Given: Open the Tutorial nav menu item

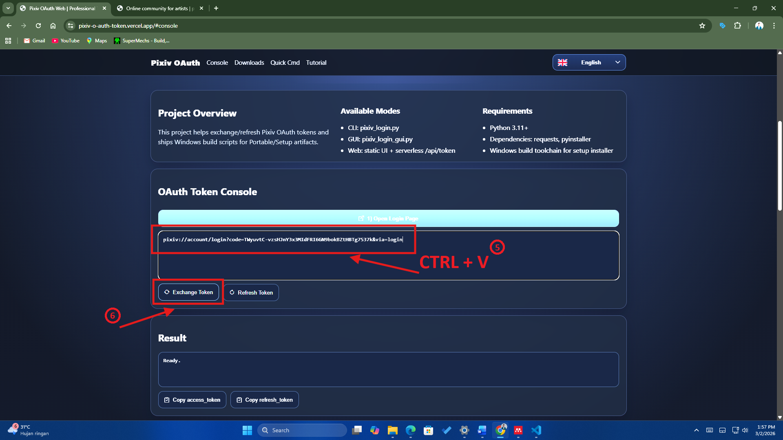Looking at the screenshot, I should coord(316,63).
